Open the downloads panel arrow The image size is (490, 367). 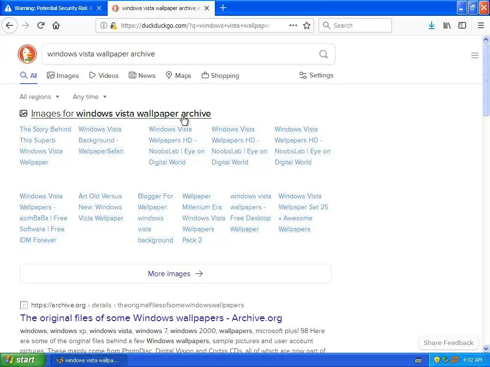(432, 25)
